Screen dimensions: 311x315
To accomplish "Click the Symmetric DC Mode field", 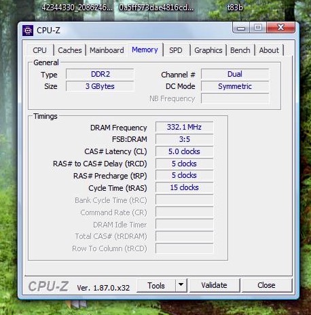I will pyautogui.click(x=235, y=86).
